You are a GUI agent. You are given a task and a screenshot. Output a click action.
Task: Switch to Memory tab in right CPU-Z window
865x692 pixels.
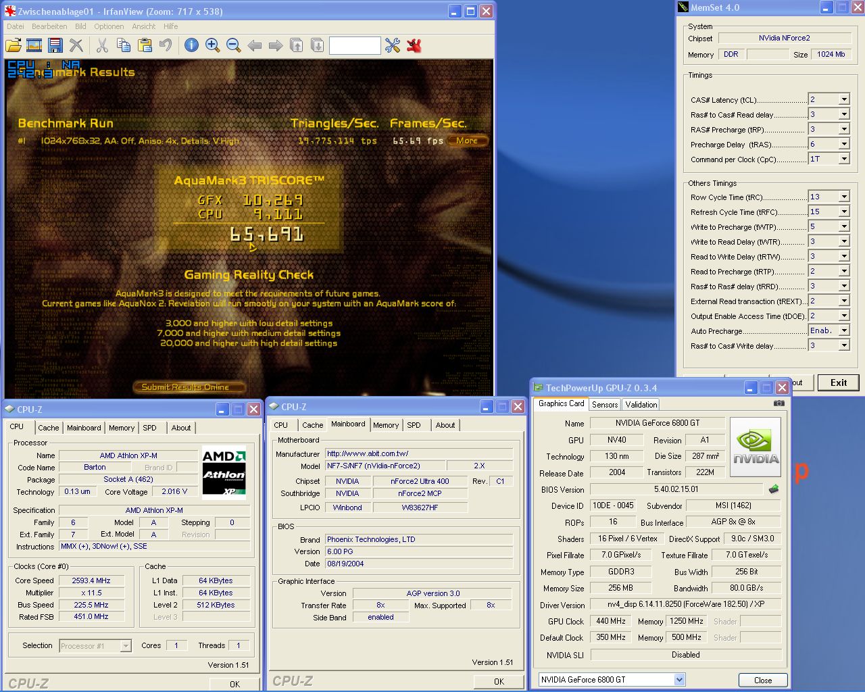pyautogui.click(x=386, y=425)
